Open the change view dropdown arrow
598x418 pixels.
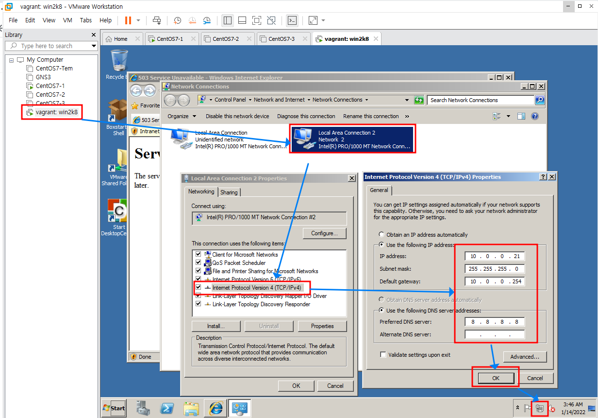pos(509,116)
